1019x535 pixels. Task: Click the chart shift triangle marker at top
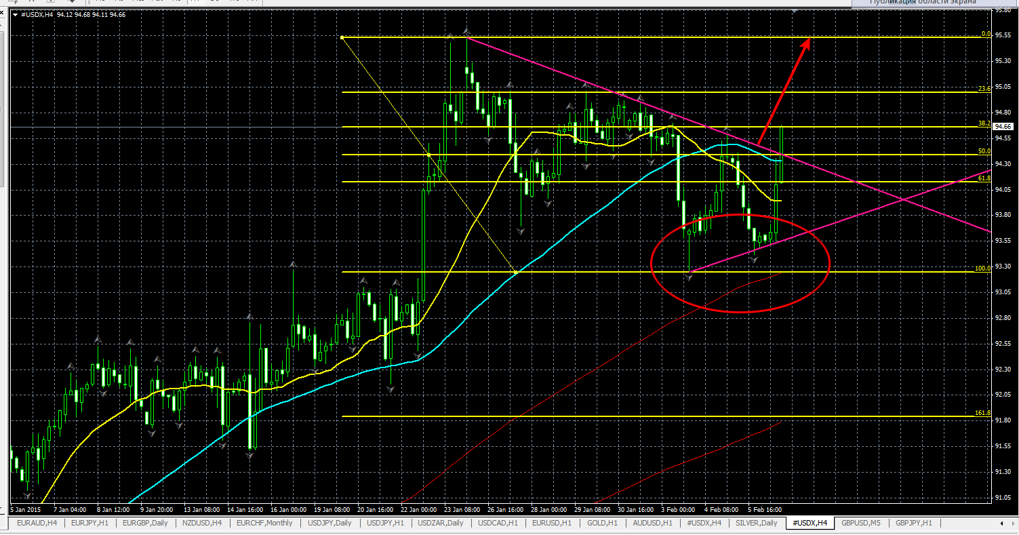[794, 12]
